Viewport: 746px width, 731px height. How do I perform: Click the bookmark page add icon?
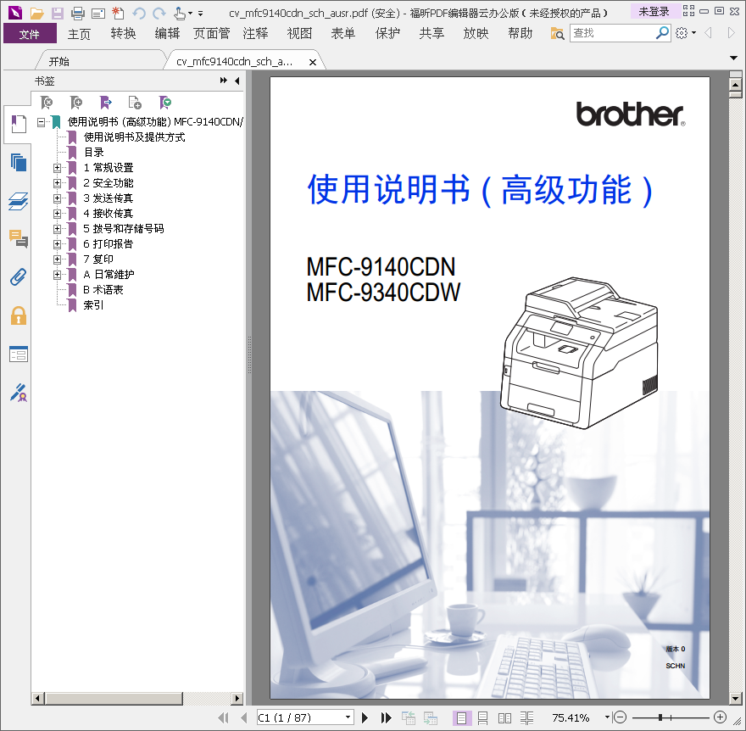click(135, 103)
